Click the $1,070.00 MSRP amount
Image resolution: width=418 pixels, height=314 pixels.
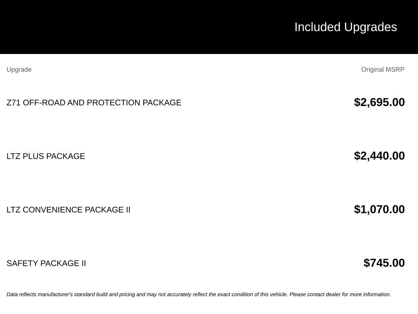pyautogui.click(x=379, y=209)
